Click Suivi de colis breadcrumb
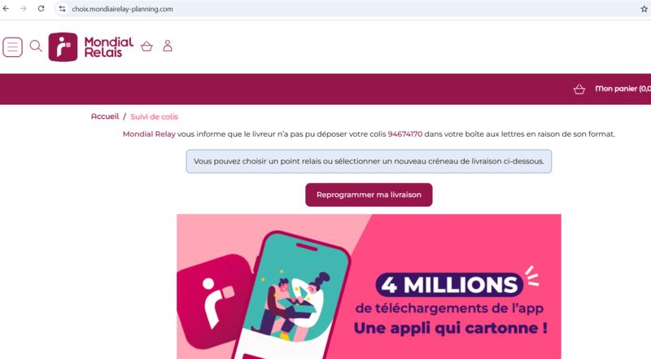 tap(154, 116)
